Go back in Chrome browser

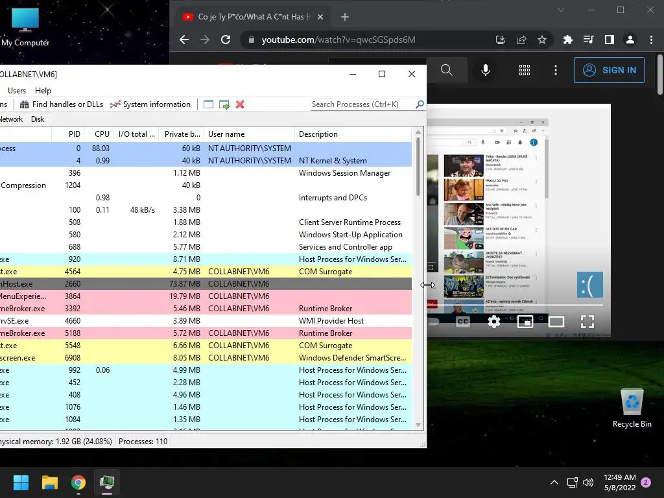(x=184, y=40)
